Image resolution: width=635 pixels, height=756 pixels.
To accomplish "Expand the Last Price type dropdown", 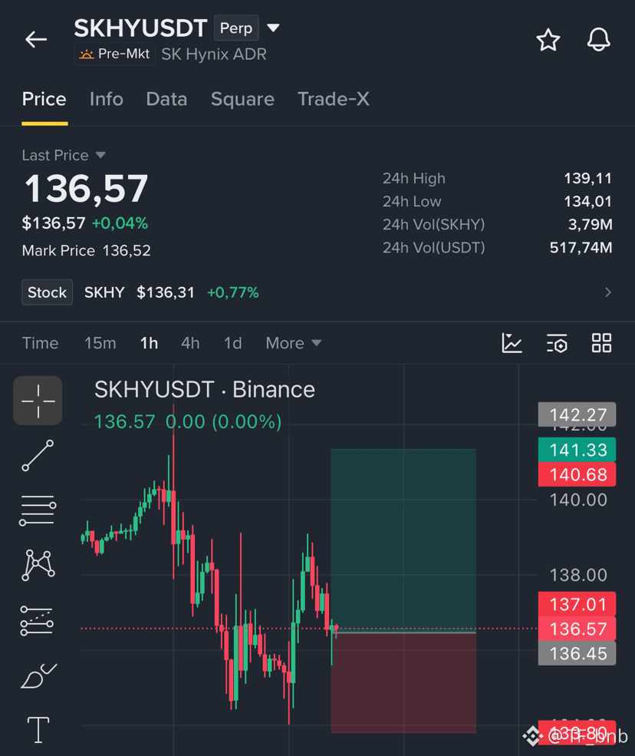I will (x=100, y=155).
